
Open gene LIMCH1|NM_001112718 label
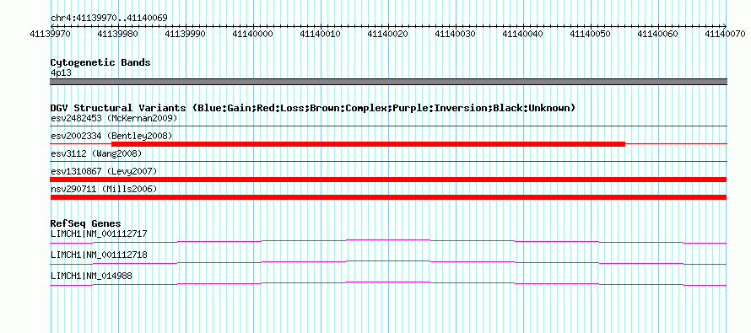coord(99,255)
